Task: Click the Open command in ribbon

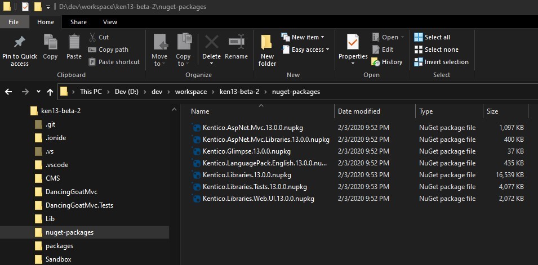Action: click(x=388, y=37)
